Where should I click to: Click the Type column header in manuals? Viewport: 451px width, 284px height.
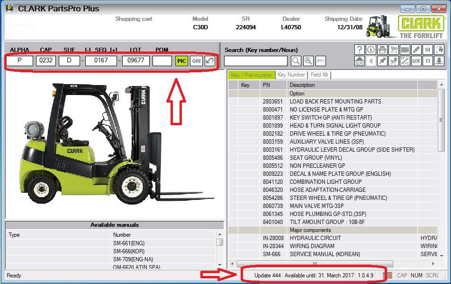[x=58, y=235]
